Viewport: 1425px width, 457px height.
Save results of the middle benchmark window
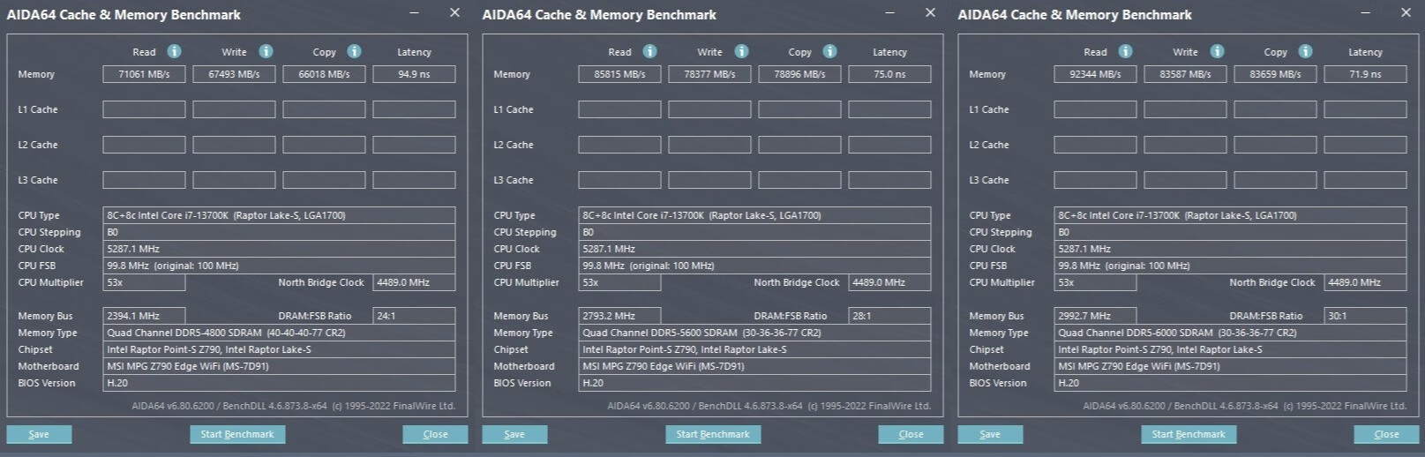514,434
